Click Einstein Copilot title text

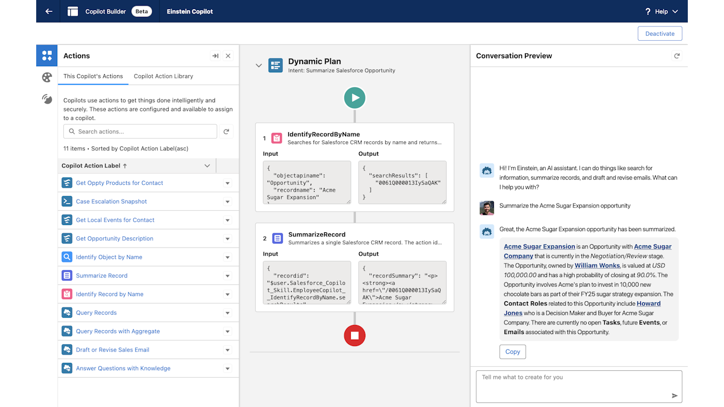190,11
